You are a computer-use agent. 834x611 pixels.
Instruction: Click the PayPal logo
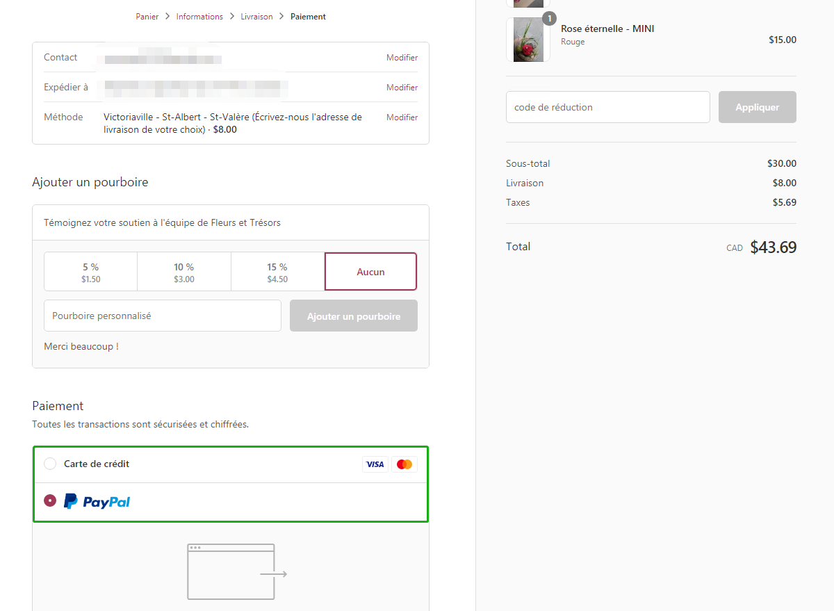click(97, 501)
